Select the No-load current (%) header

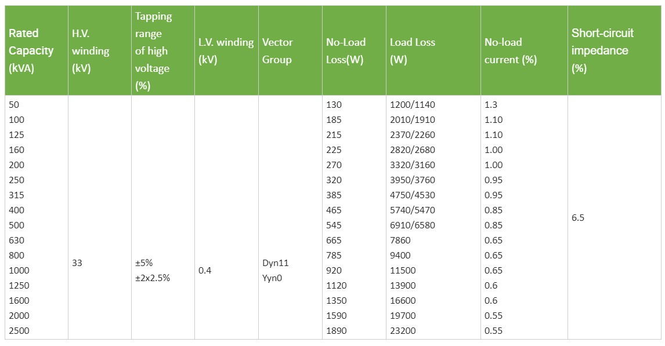pos(511,50)
